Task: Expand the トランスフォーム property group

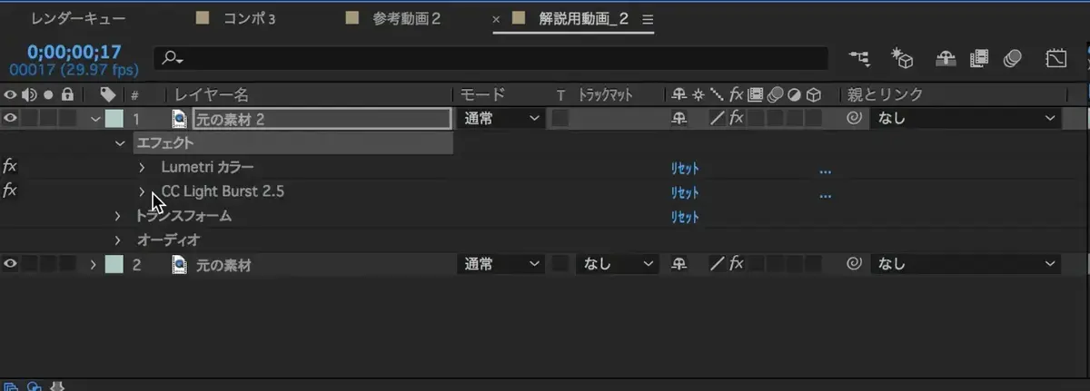Action: tap(118, 216)
